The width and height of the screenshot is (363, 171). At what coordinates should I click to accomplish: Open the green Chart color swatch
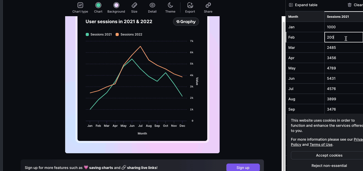point(98,5)
